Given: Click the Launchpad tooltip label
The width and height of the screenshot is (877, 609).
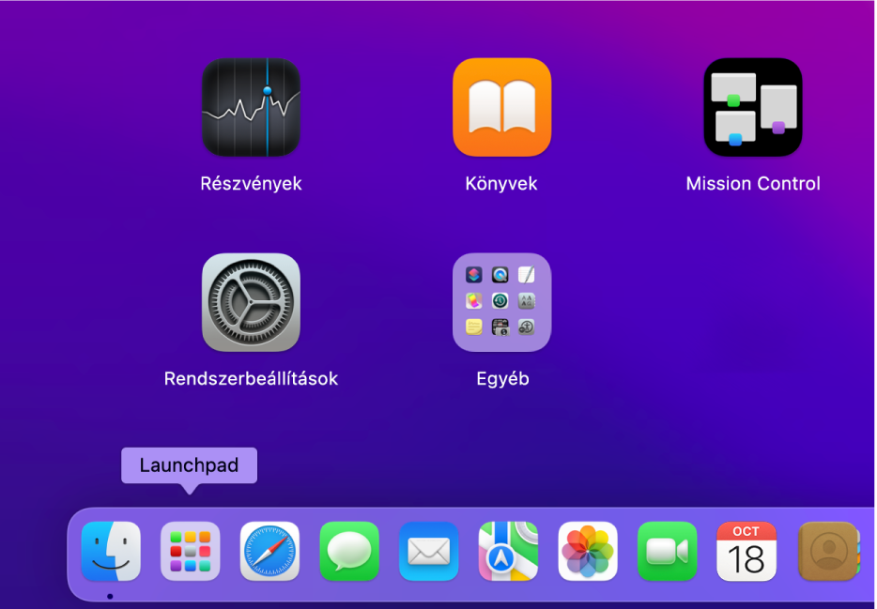Looking at the screenshot, I should (x=188, y=464).
